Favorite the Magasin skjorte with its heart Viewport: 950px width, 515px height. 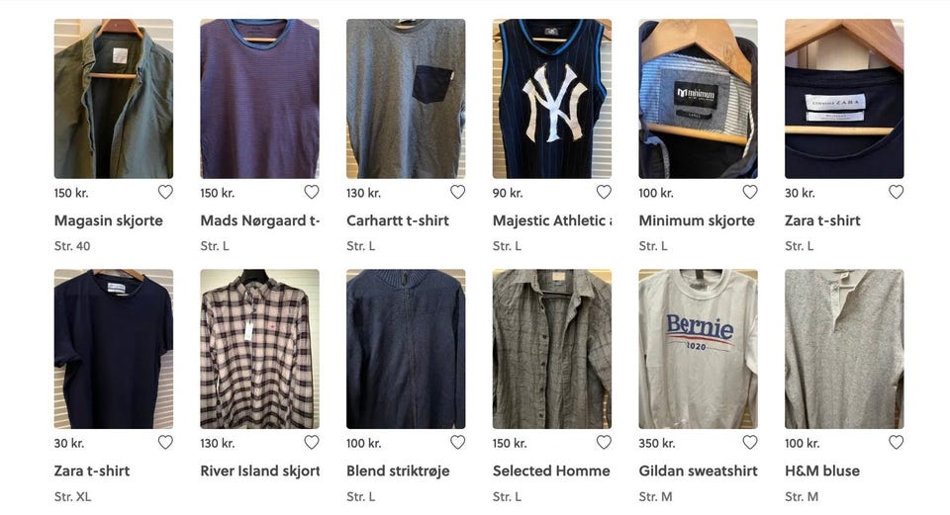pos(165,192)
